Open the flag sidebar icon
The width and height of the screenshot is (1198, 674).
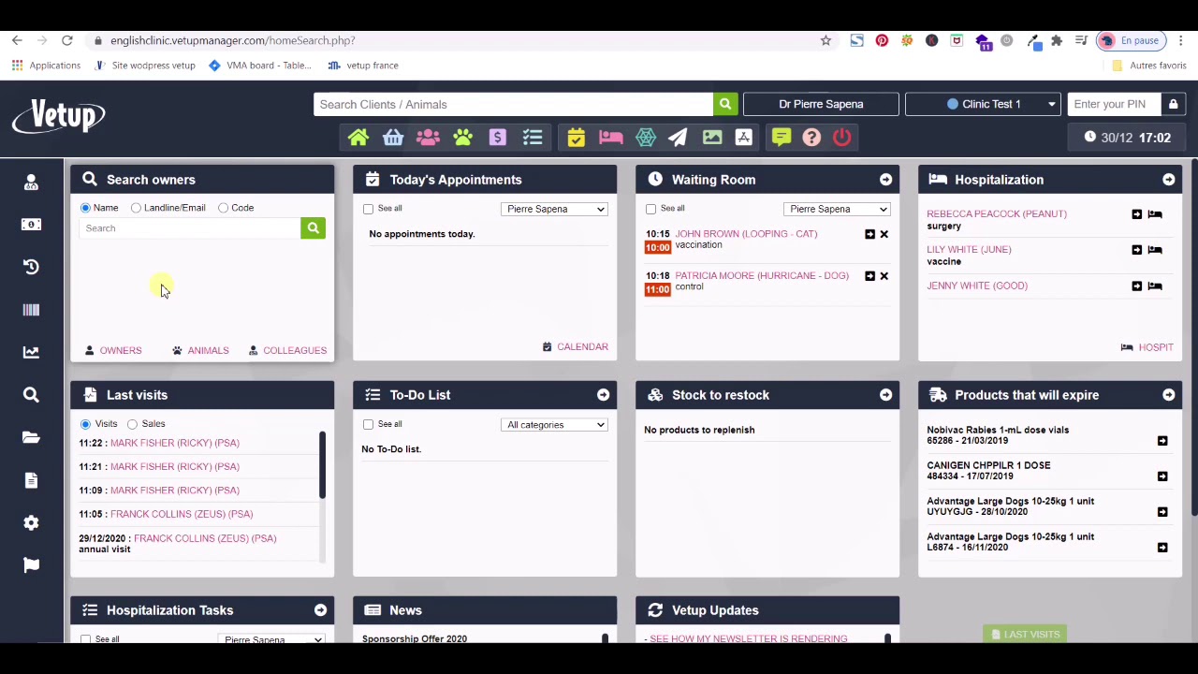pos(31,564)
